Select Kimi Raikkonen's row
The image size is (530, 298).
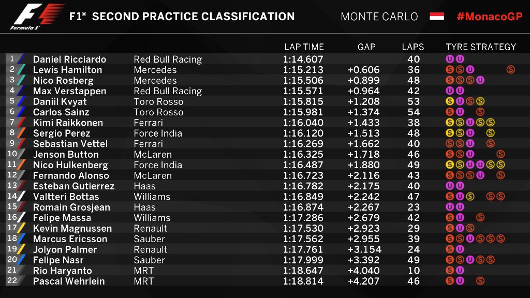pos(263,123)
